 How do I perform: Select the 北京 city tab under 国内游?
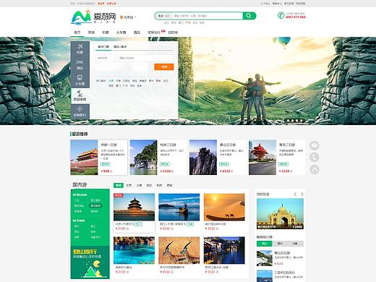click(x=129, y=185)
